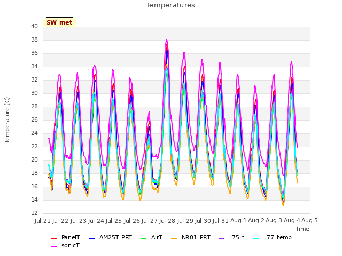Click the orange NR01_PRT legend swatch
This screenshot has height=256, width=342.
(174, 238)
